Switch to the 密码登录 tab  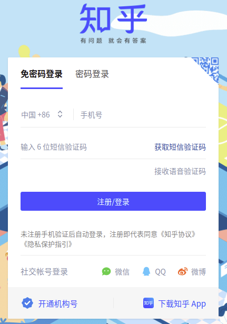pyautogui.click(x=92, y=74)
